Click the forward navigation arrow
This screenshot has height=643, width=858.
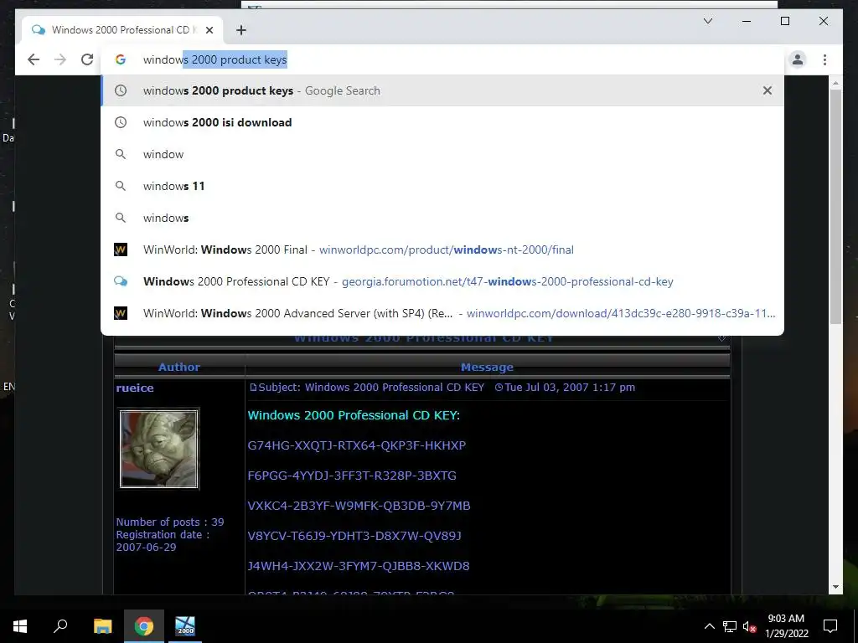pyautogui.click(x=60, y=59)
